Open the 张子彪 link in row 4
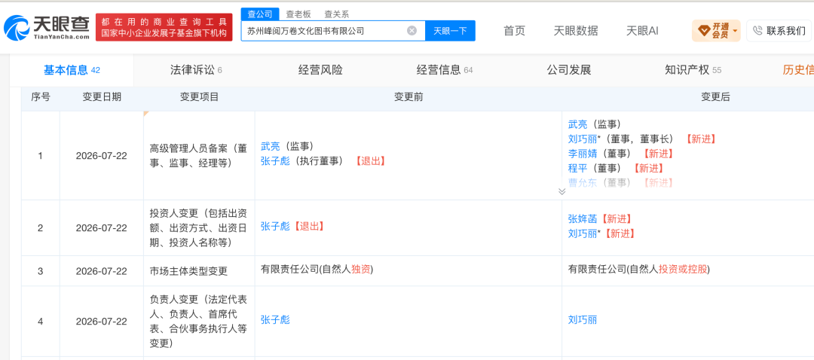 click(275, 319)
